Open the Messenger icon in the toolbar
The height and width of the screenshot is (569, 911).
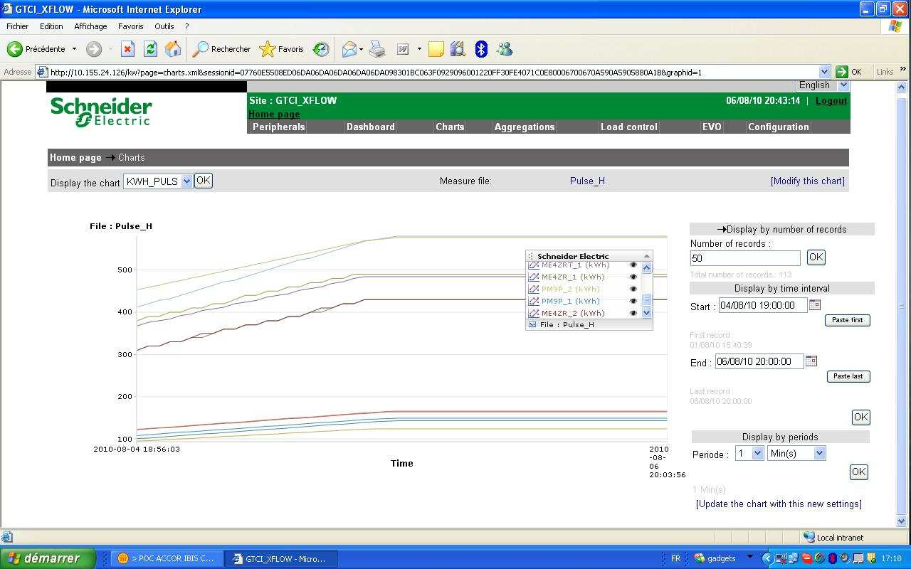(505, 49)
